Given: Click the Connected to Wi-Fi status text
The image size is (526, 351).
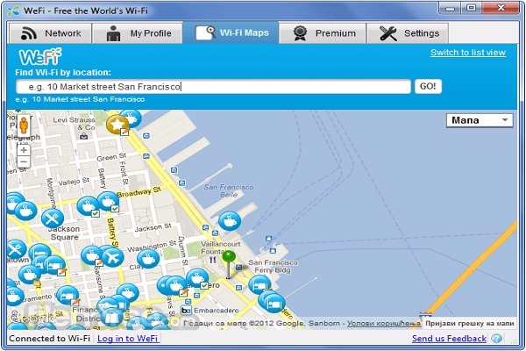Looking at the screenshot, I should (49, 338).
